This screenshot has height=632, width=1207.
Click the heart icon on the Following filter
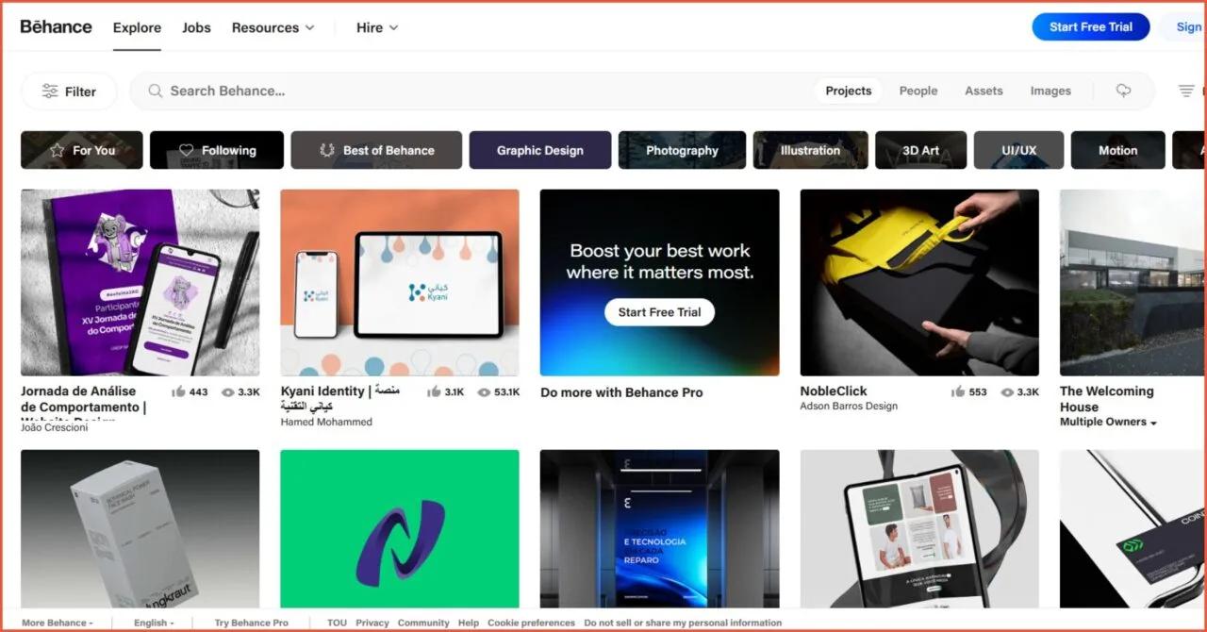click(189, 149)
